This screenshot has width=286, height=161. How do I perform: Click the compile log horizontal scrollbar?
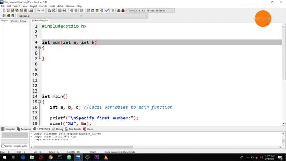(83, 147)
